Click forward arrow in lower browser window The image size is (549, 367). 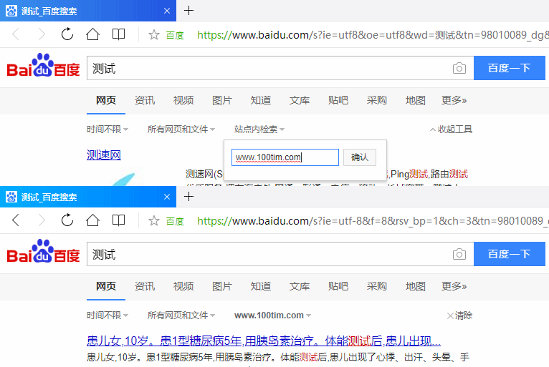42,220
